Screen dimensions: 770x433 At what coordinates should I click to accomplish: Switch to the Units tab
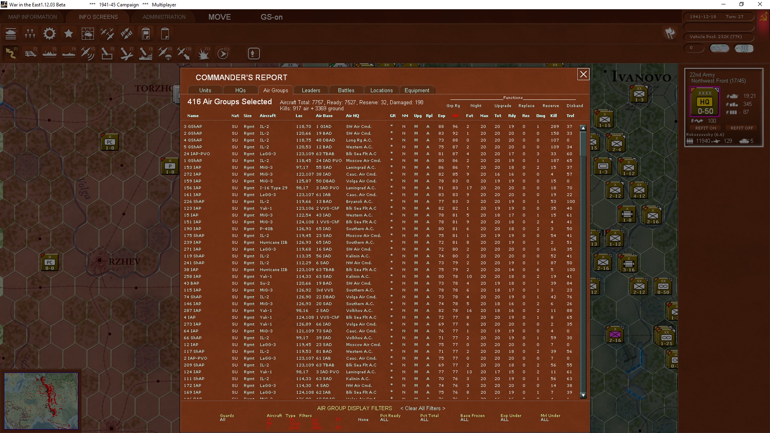click(205, 90)
